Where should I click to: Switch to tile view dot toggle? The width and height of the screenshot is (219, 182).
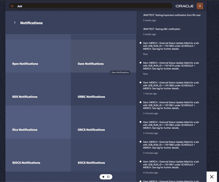[103, 177]
